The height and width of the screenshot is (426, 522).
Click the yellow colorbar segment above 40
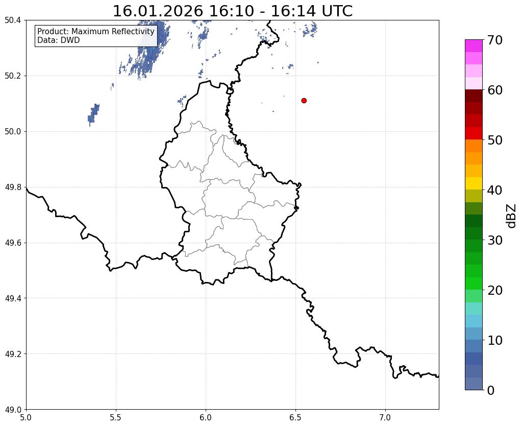474,184
